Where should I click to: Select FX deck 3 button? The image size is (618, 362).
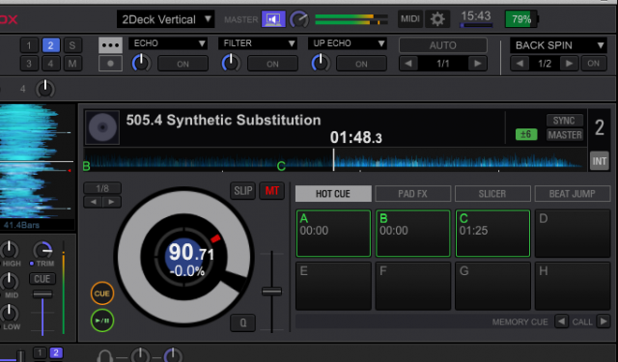29,64
